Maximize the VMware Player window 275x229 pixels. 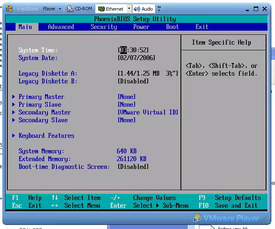tap(256, 9)
